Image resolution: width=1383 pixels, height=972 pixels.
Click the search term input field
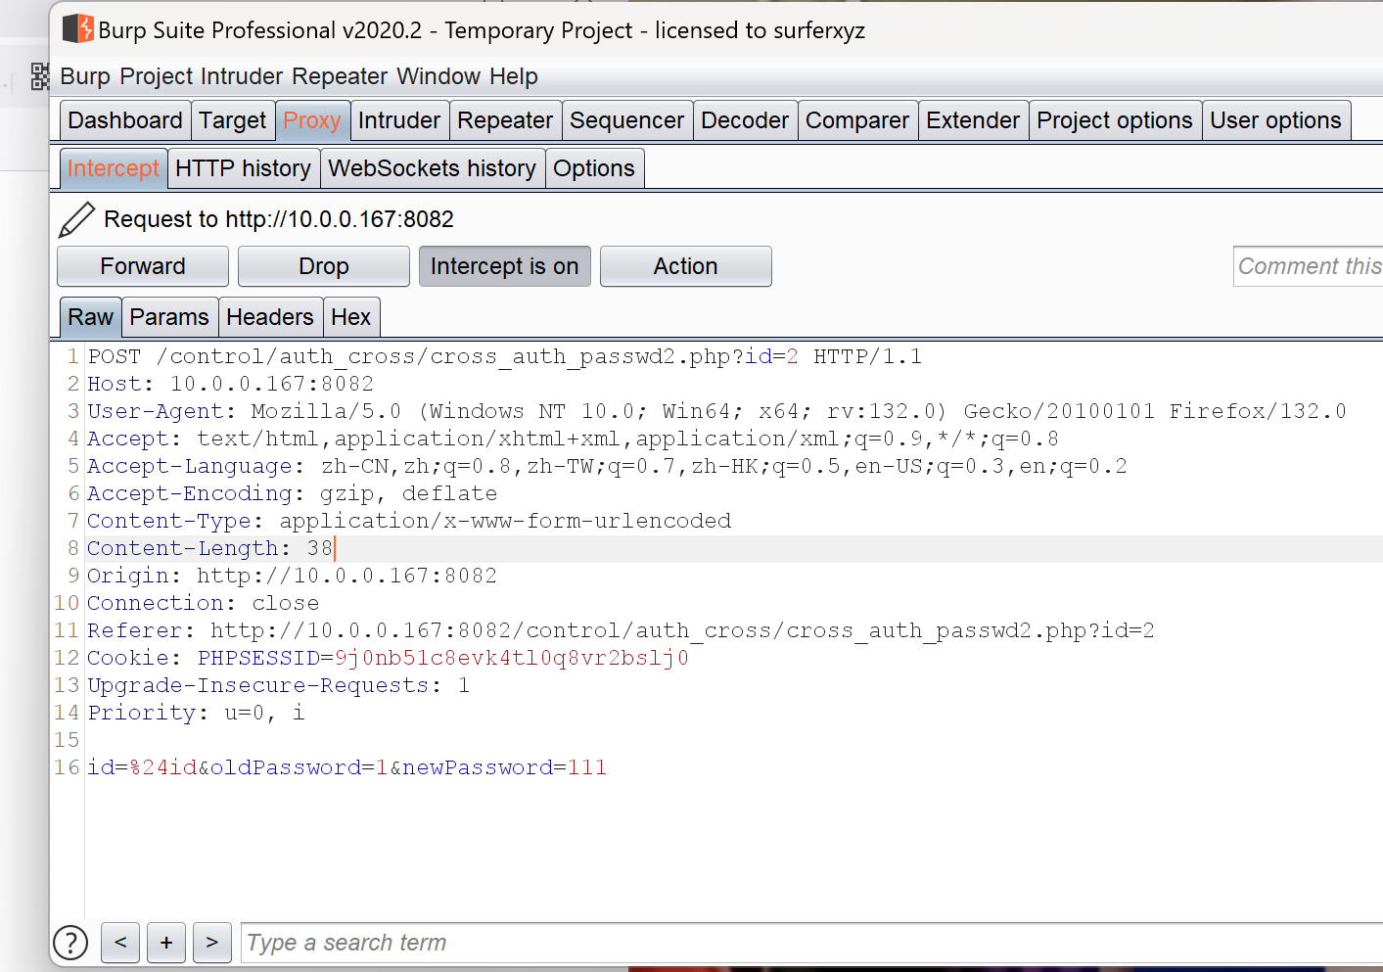(x=812, y=943)
